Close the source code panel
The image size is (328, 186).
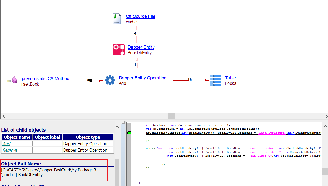(123, 122)
